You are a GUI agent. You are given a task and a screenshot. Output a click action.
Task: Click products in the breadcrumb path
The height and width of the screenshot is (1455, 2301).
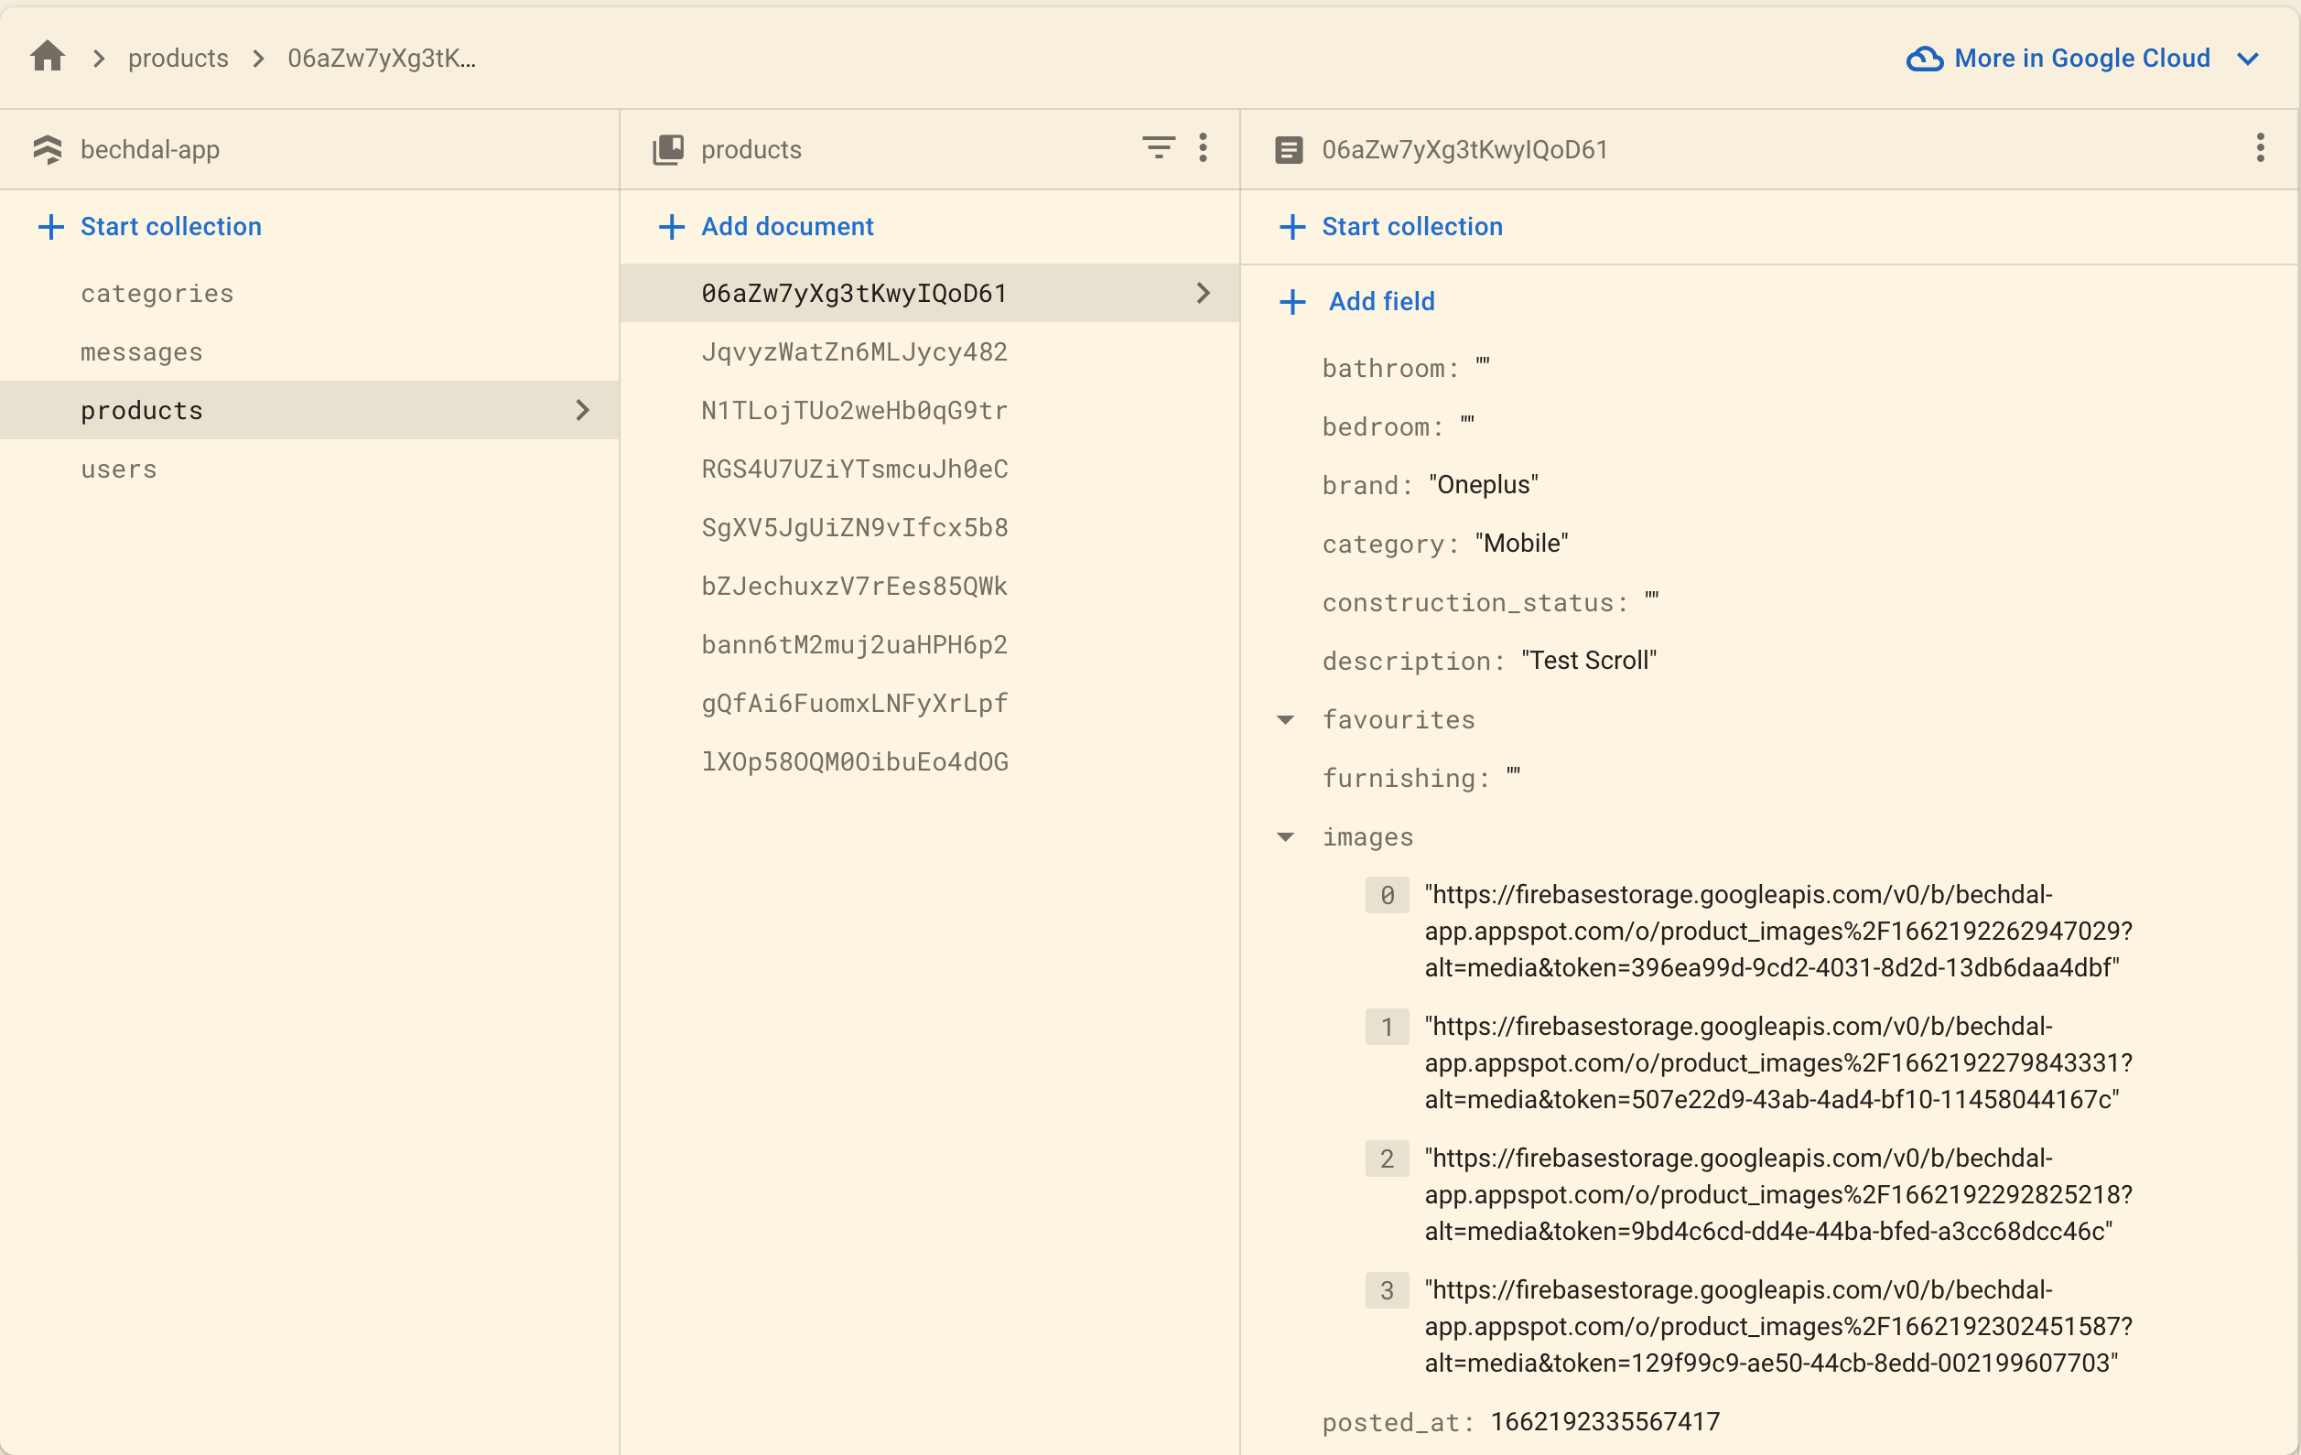pyautogui.click(x=178, y=59)
